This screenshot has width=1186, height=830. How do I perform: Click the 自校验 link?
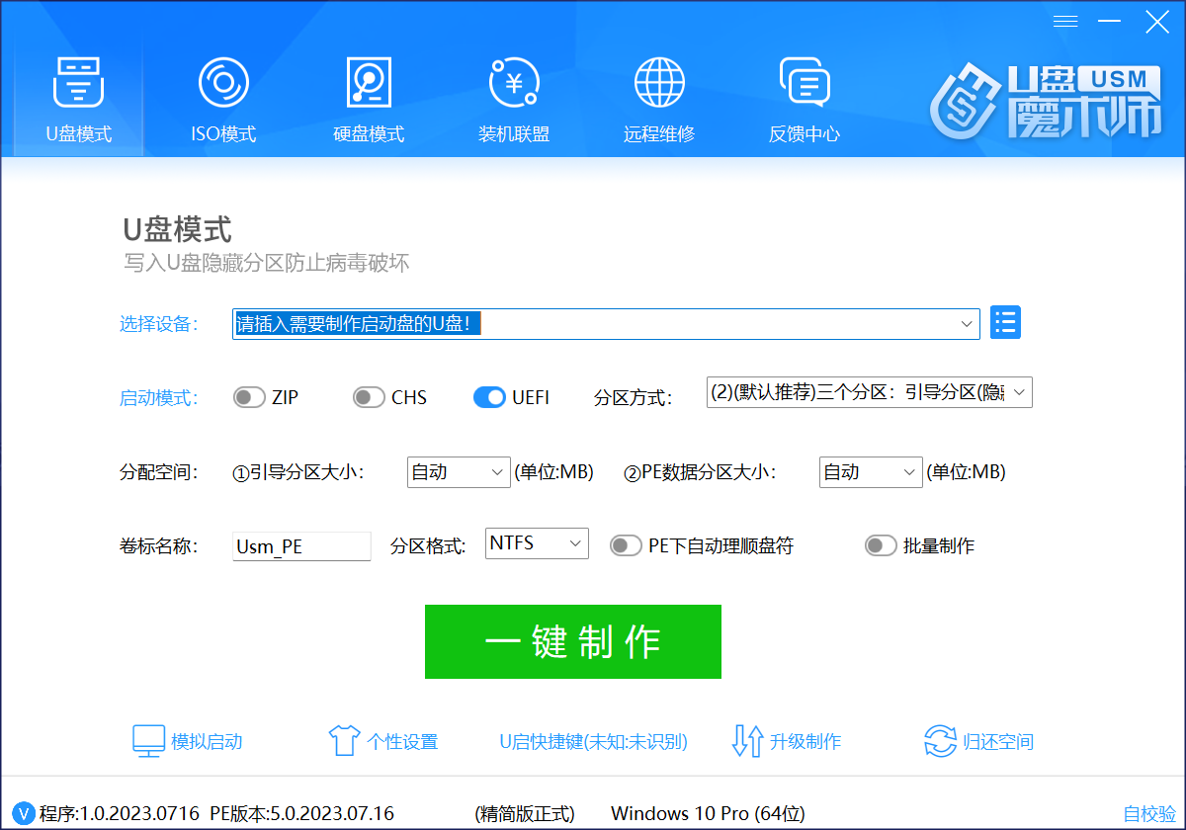(1149, 814)
